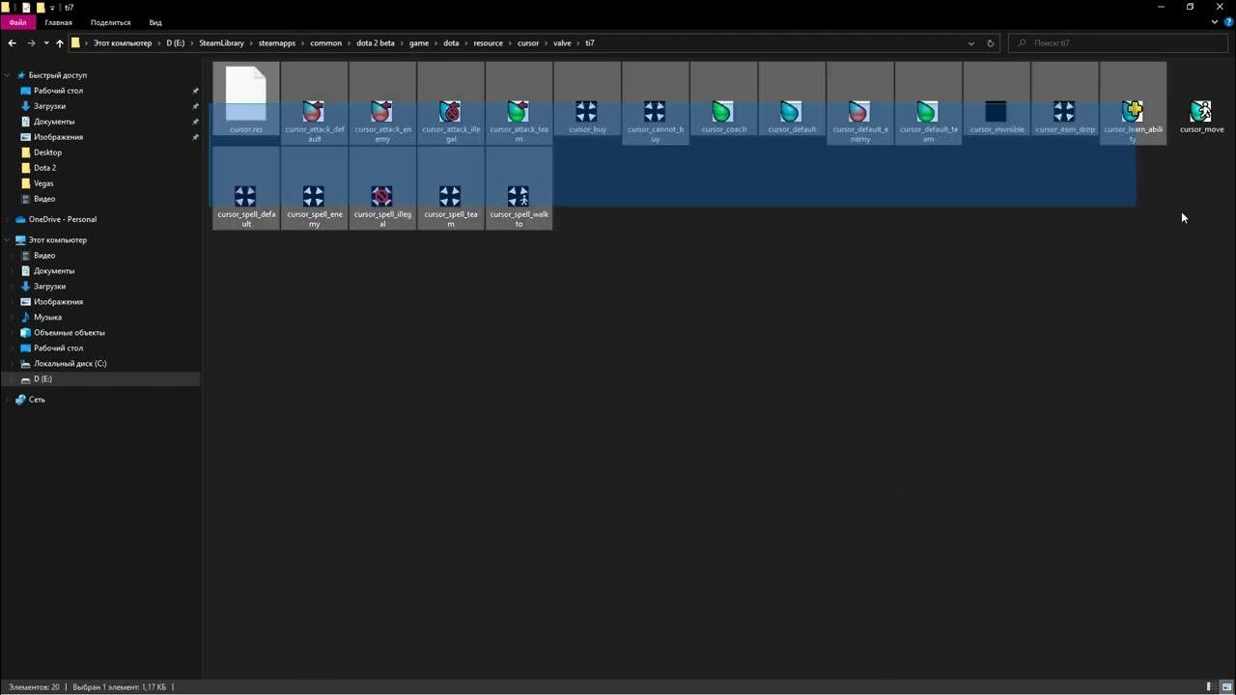The image size is (1236, 695).
Task: Open the Файл menu
Action: pos(17,22)
